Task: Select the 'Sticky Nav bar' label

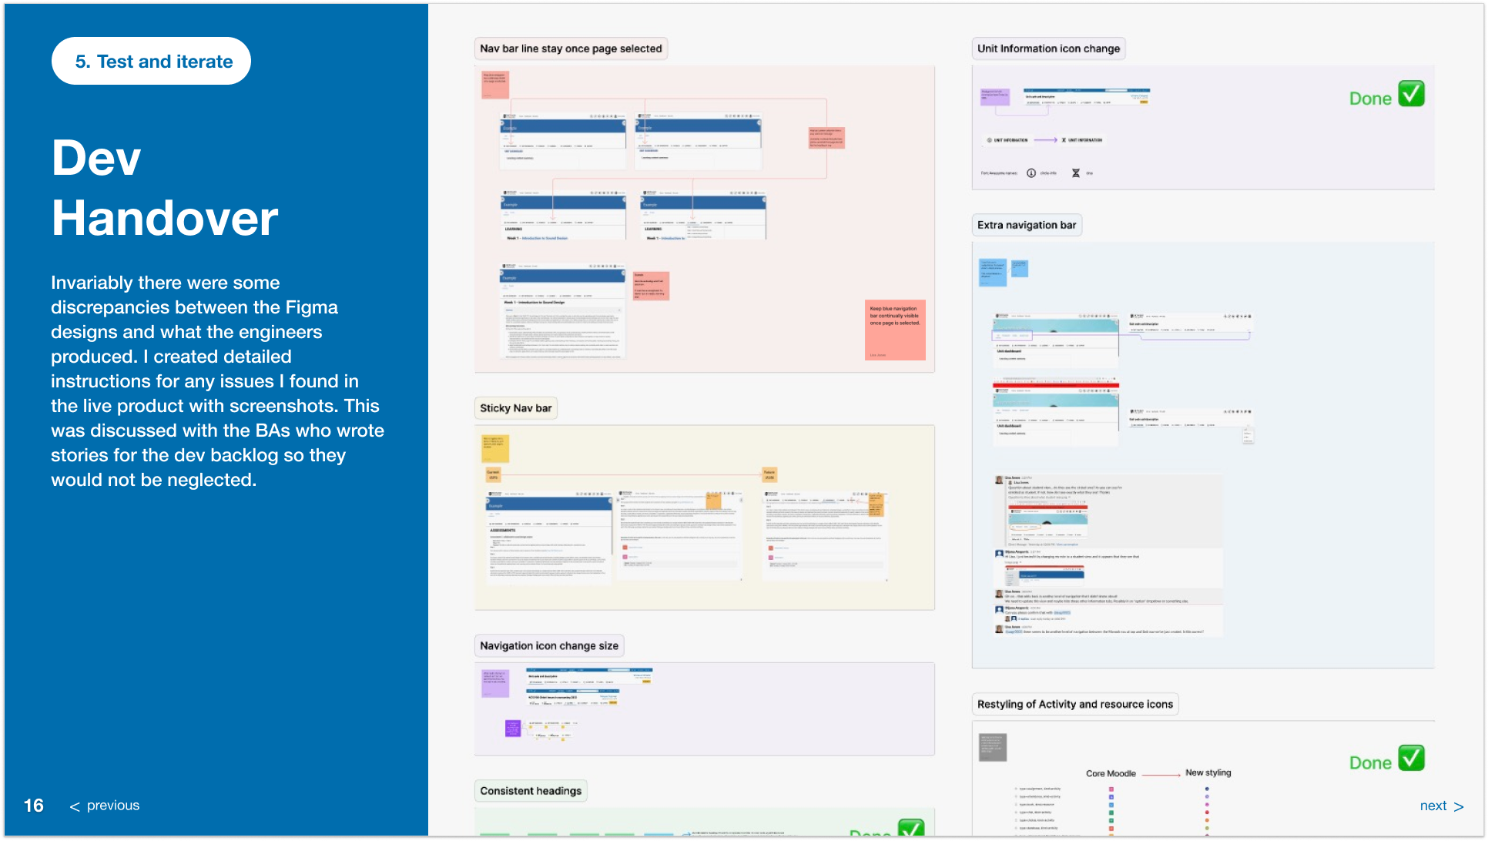Action: (515, 408)
